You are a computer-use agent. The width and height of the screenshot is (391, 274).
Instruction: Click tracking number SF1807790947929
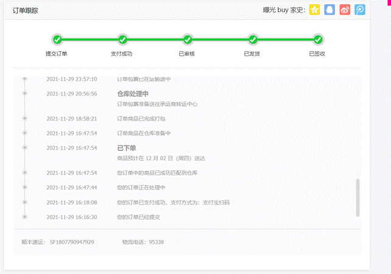click(72, 242)
